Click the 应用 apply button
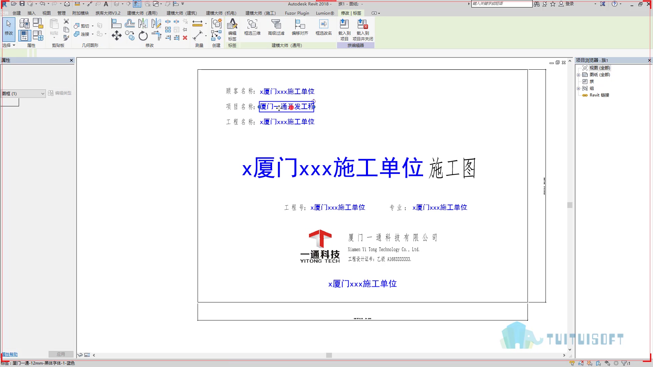Screen dimensions: 653x367 point(61,354)
